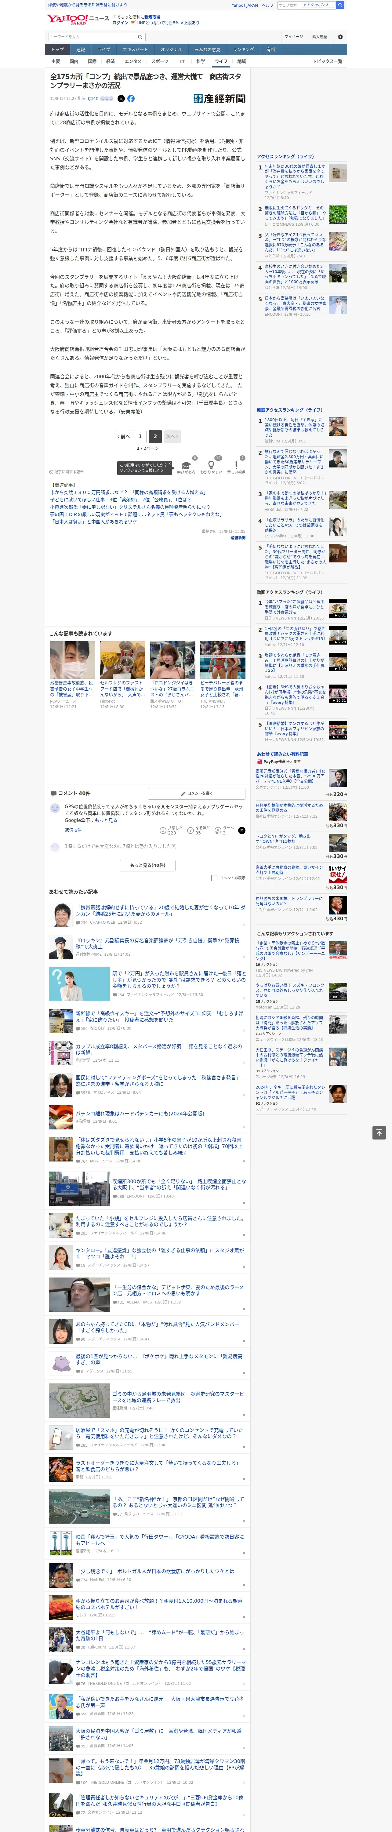392x1832 pixels.
Task: Share the top comment on X
Action: [242, 831]
